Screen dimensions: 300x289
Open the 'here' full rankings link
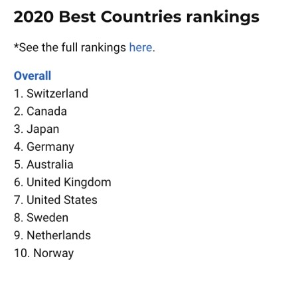pos(141,47)
